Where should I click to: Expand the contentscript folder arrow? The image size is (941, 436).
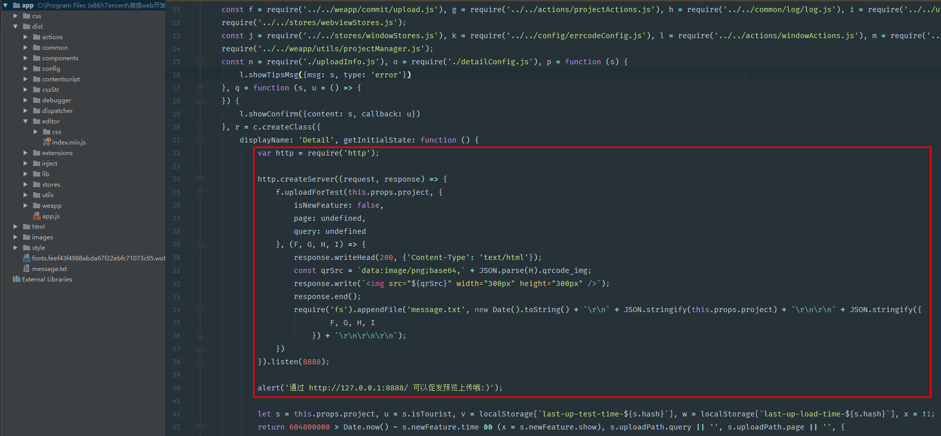click(26, 79)
